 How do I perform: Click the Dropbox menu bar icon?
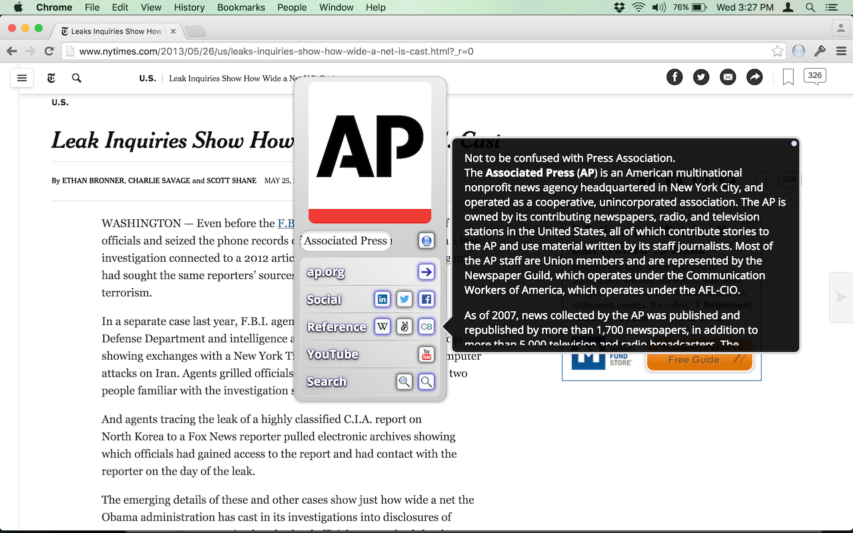click(x=620, y=7)
